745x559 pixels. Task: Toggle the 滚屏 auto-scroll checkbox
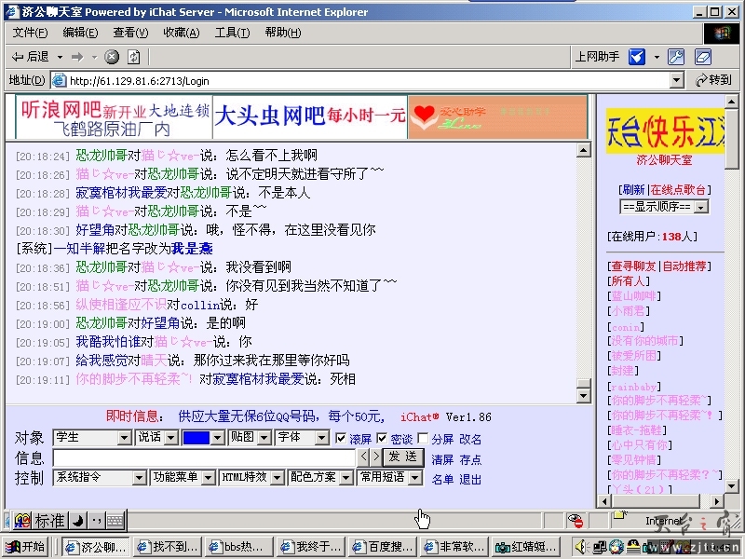(341, 438)
